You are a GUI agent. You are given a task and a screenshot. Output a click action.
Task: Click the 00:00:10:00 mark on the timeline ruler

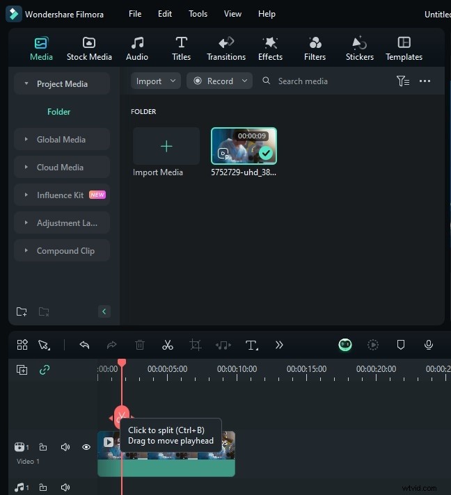point(237,368)
